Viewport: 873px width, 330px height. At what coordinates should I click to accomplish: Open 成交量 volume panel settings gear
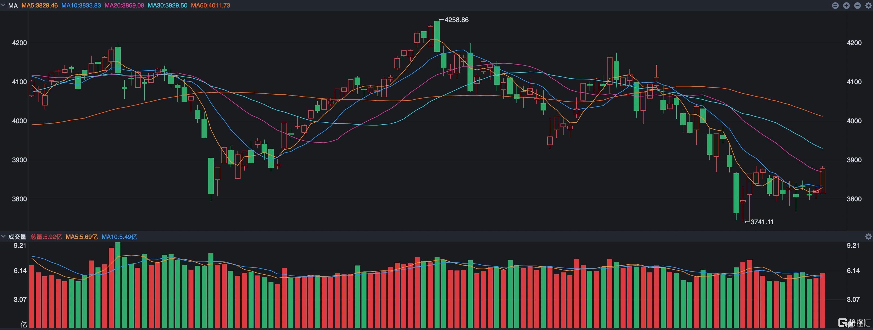(x=868, y=237)
